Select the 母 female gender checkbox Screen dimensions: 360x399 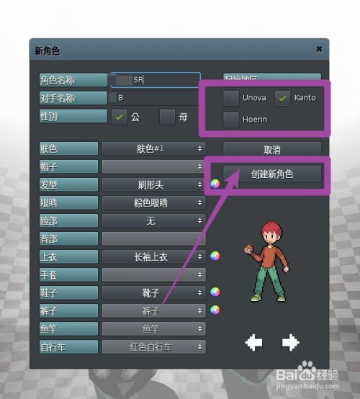pos(167,117)
